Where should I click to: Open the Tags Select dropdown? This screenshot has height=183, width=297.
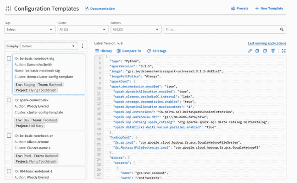click(30, 30)
